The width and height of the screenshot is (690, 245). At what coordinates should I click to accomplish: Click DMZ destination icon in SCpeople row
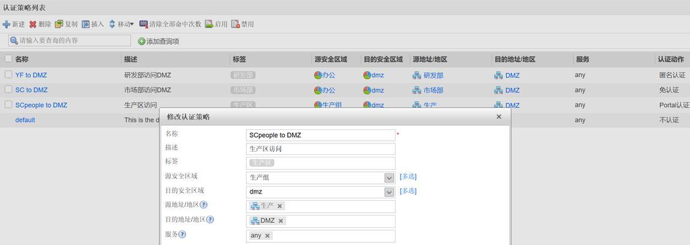(498, 105)
